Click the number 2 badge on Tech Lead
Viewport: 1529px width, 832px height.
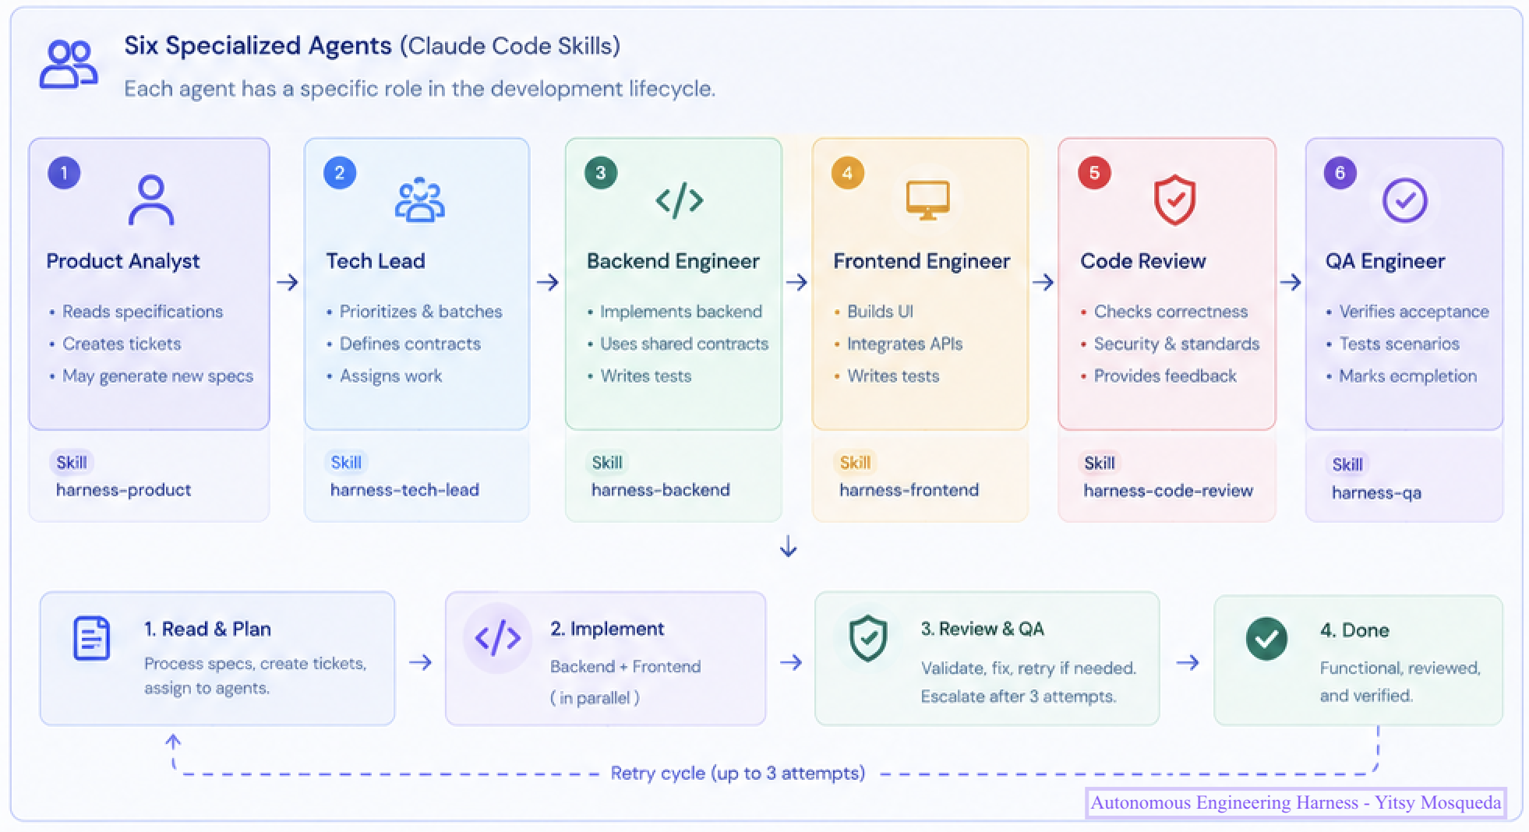click(x=340, y=172)
